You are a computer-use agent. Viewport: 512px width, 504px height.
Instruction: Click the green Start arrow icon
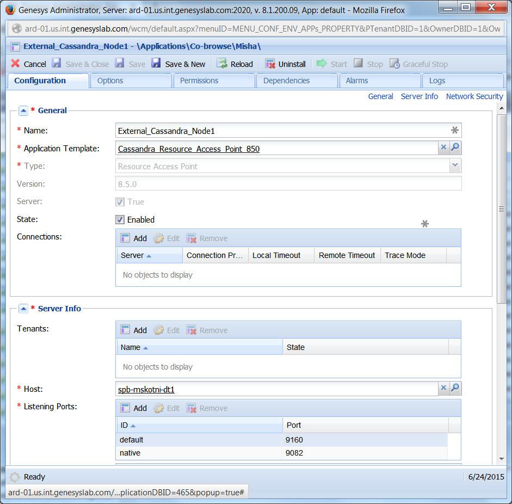(322, 63)
